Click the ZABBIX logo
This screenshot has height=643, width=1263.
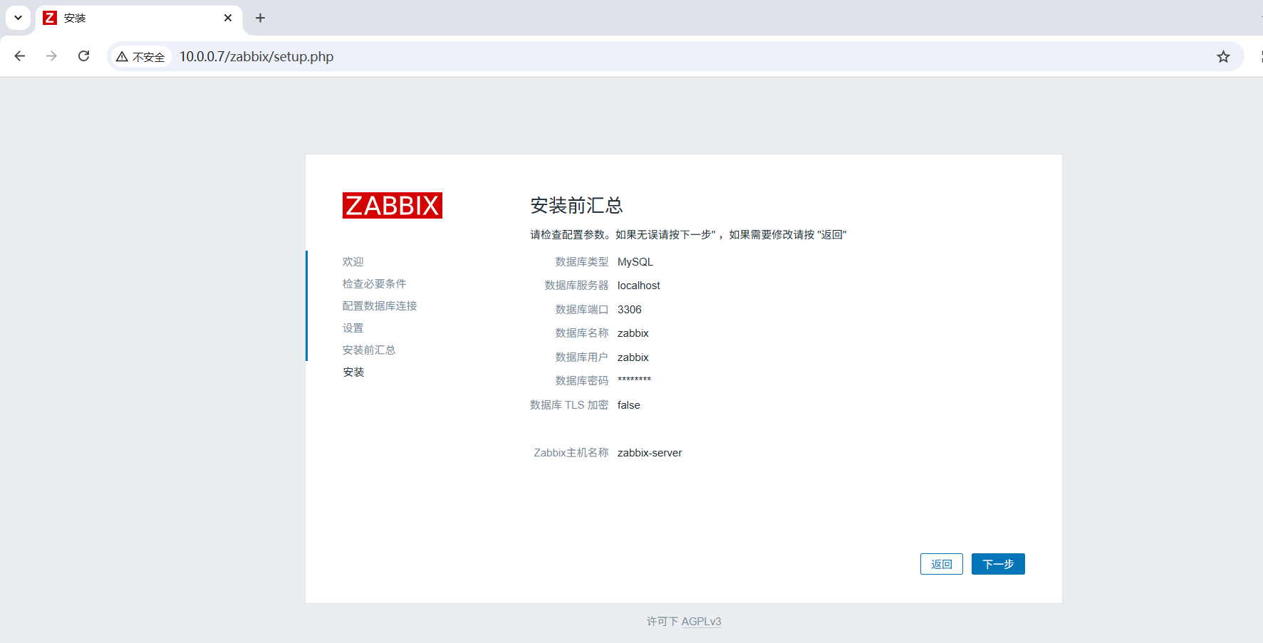tap(393, 205)
